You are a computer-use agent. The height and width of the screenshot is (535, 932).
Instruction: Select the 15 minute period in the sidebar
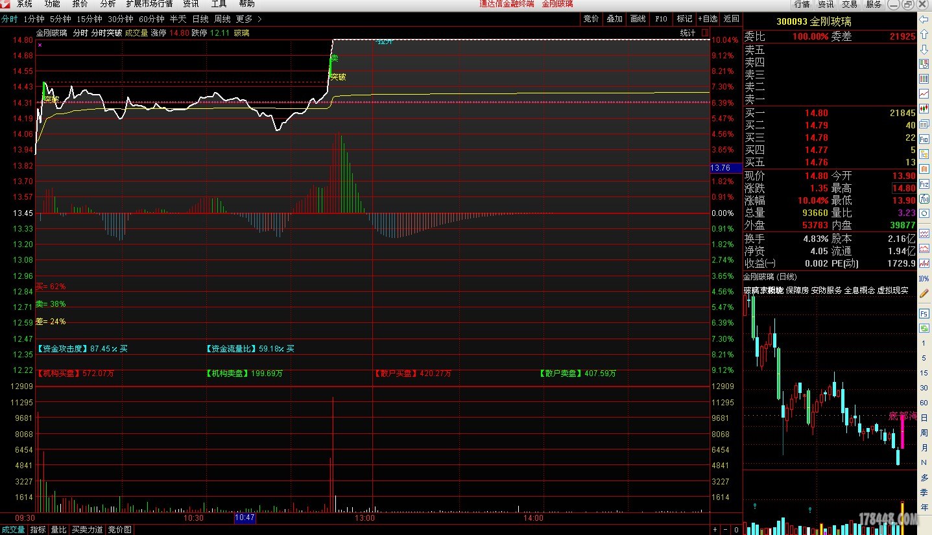[x=924, y=373]
